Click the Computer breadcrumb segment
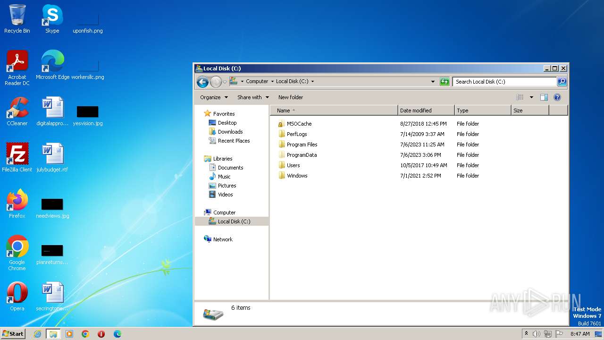This screenshot has height=340, width=604. pyautogui.click(x=257, y=82)
